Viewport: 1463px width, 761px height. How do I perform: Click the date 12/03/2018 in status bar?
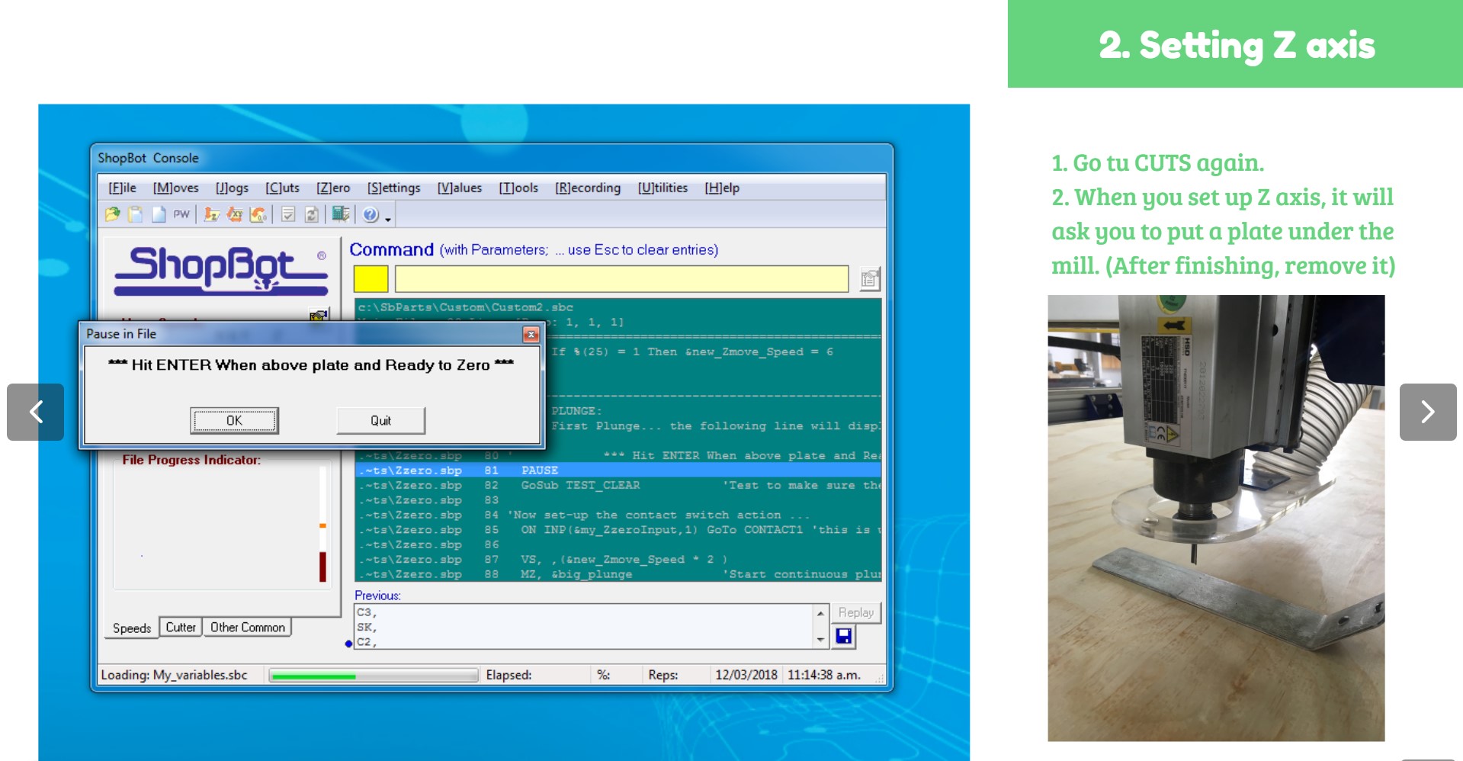(x=746, y=675)
